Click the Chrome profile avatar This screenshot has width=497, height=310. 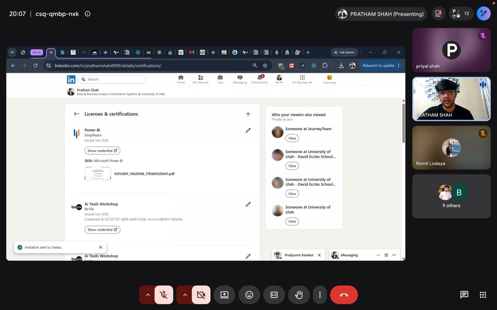click(352, 66)
